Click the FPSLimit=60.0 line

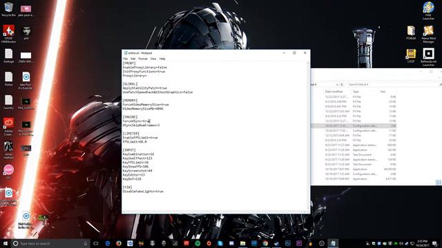(135, 142)
